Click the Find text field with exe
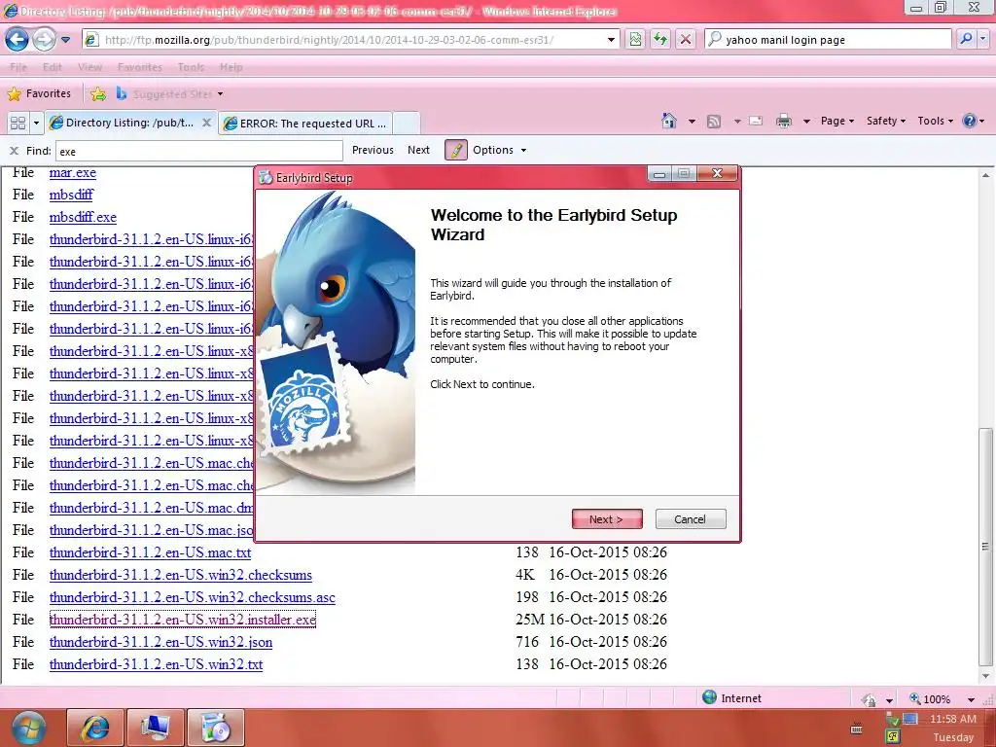996x747 pixels. point(199,151)
